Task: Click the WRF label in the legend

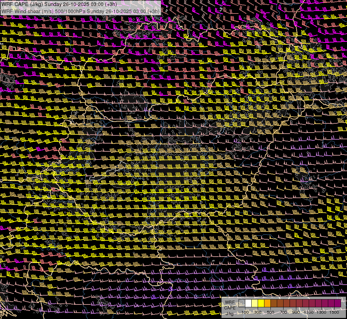Action: (230, 302)
